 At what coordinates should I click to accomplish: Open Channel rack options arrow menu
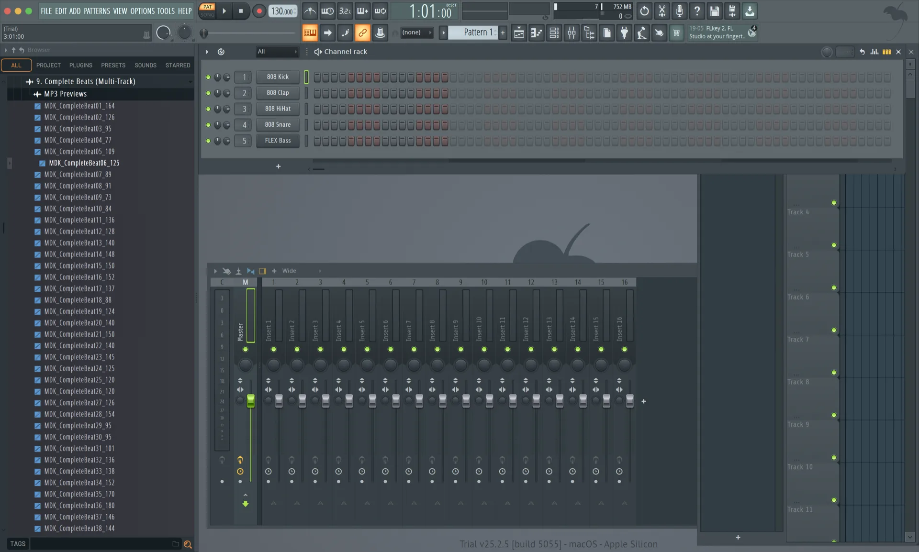point(207,52)
